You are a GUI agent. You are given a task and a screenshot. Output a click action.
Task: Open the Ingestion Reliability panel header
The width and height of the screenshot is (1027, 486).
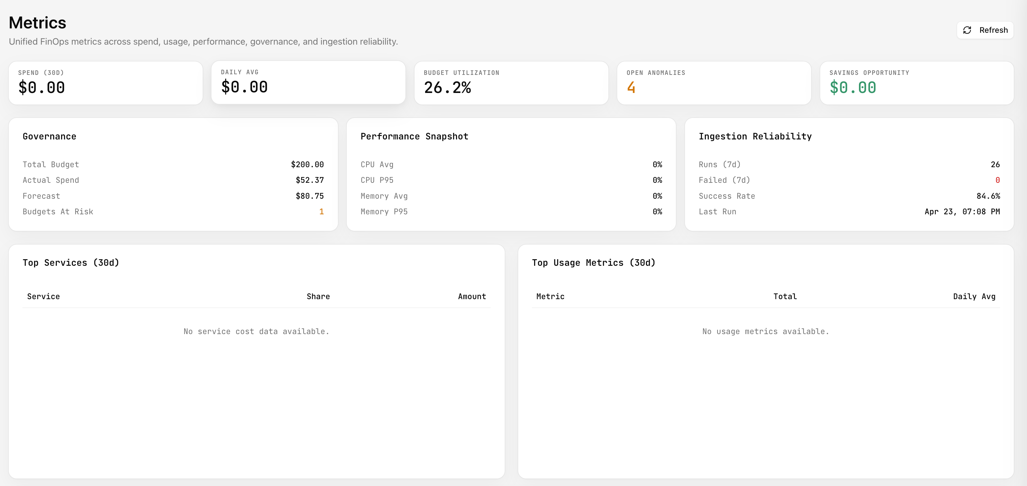pos(755,136)
